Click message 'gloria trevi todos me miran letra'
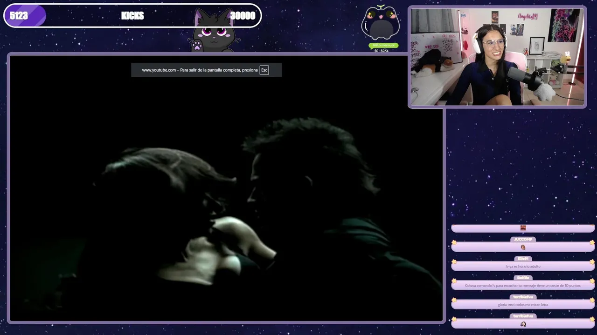The image size is (597, 335). (x=523, y=305)
